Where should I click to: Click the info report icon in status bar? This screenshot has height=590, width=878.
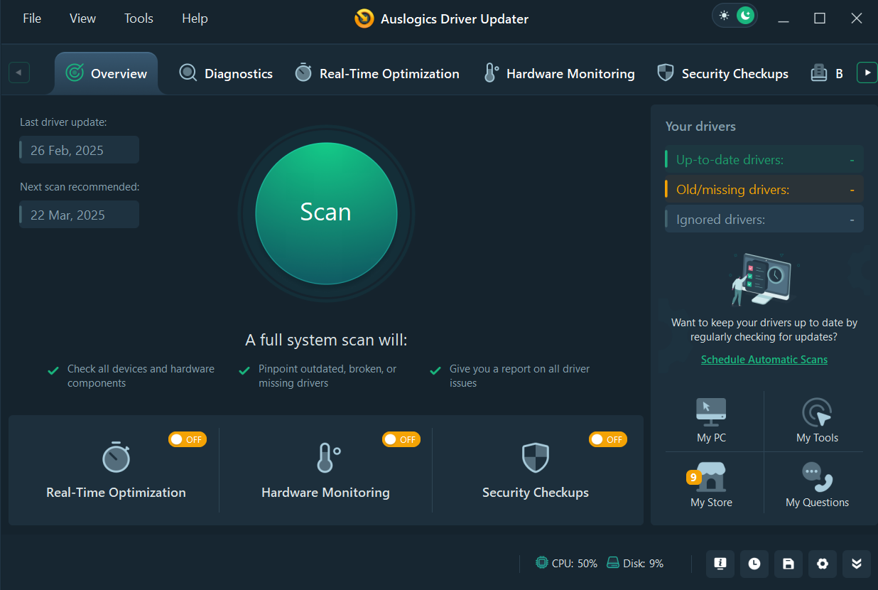(720, 564)
